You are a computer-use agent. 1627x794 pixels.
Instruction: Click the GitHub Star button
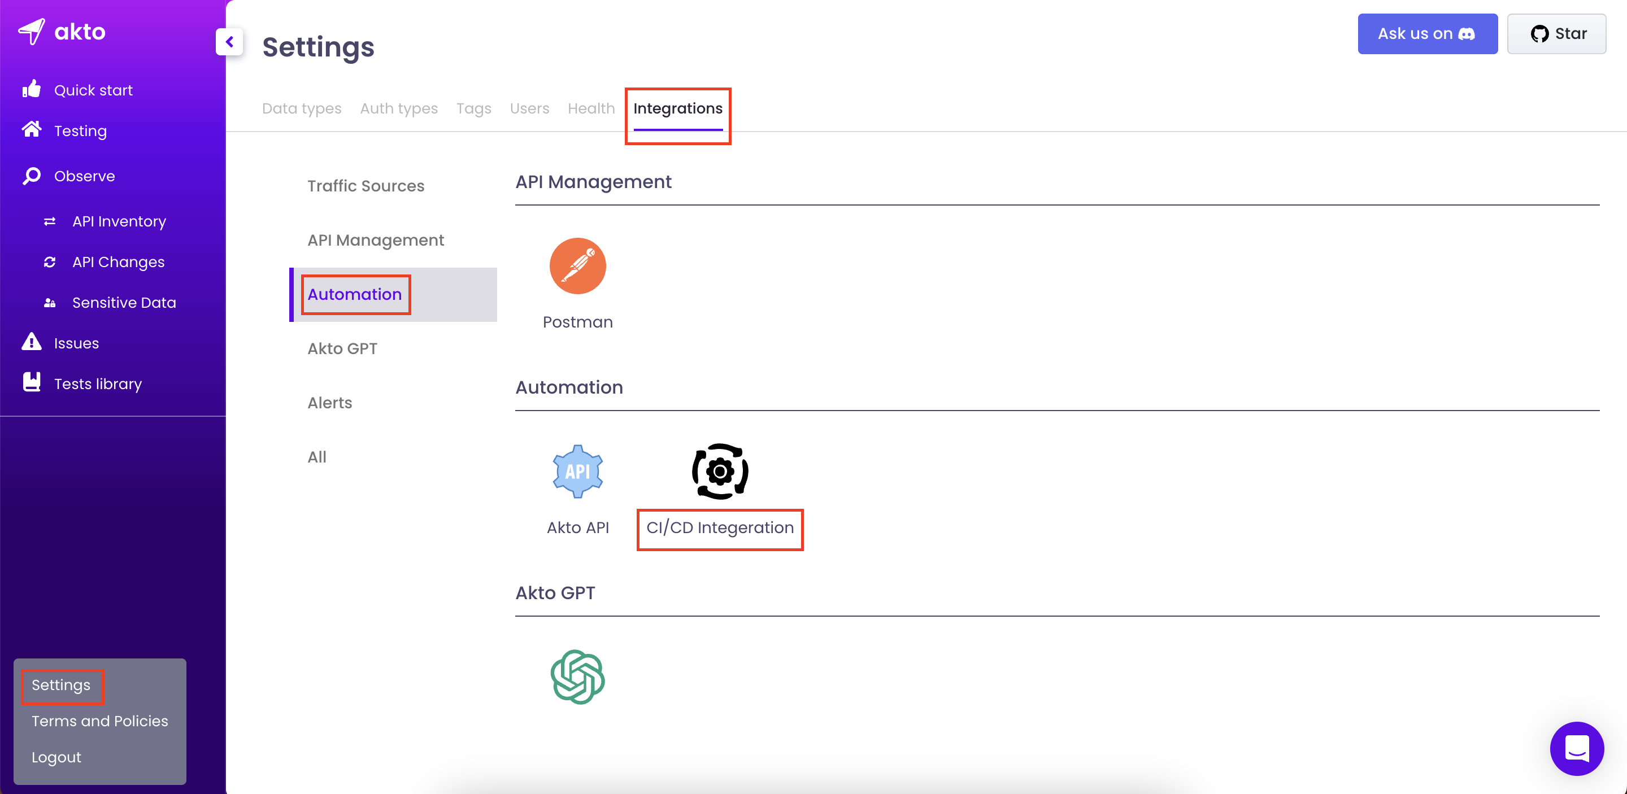[1556, 34]
